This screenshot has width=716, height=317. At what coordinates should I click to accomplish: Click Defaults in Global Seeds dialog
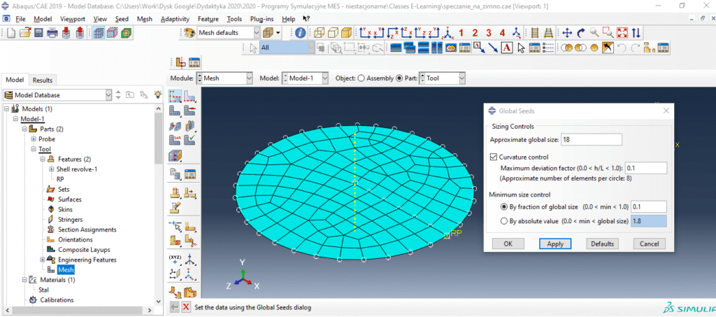[x=602, y=244]
